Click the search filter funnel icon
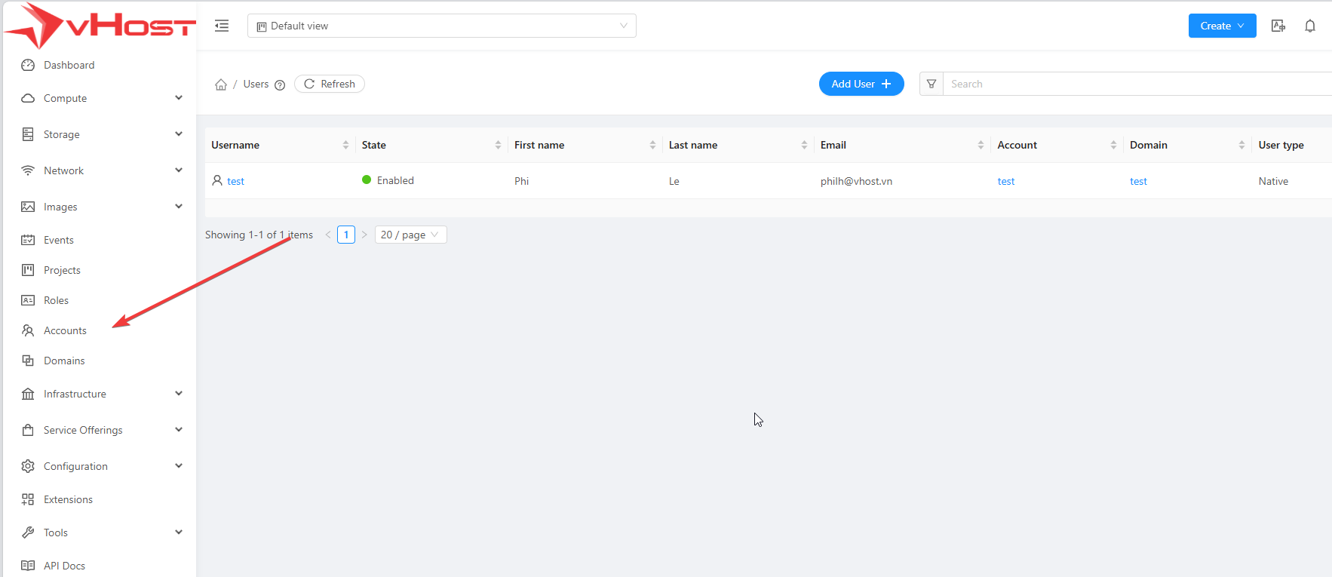This screenshot has width=1332, height=577. 931,84
